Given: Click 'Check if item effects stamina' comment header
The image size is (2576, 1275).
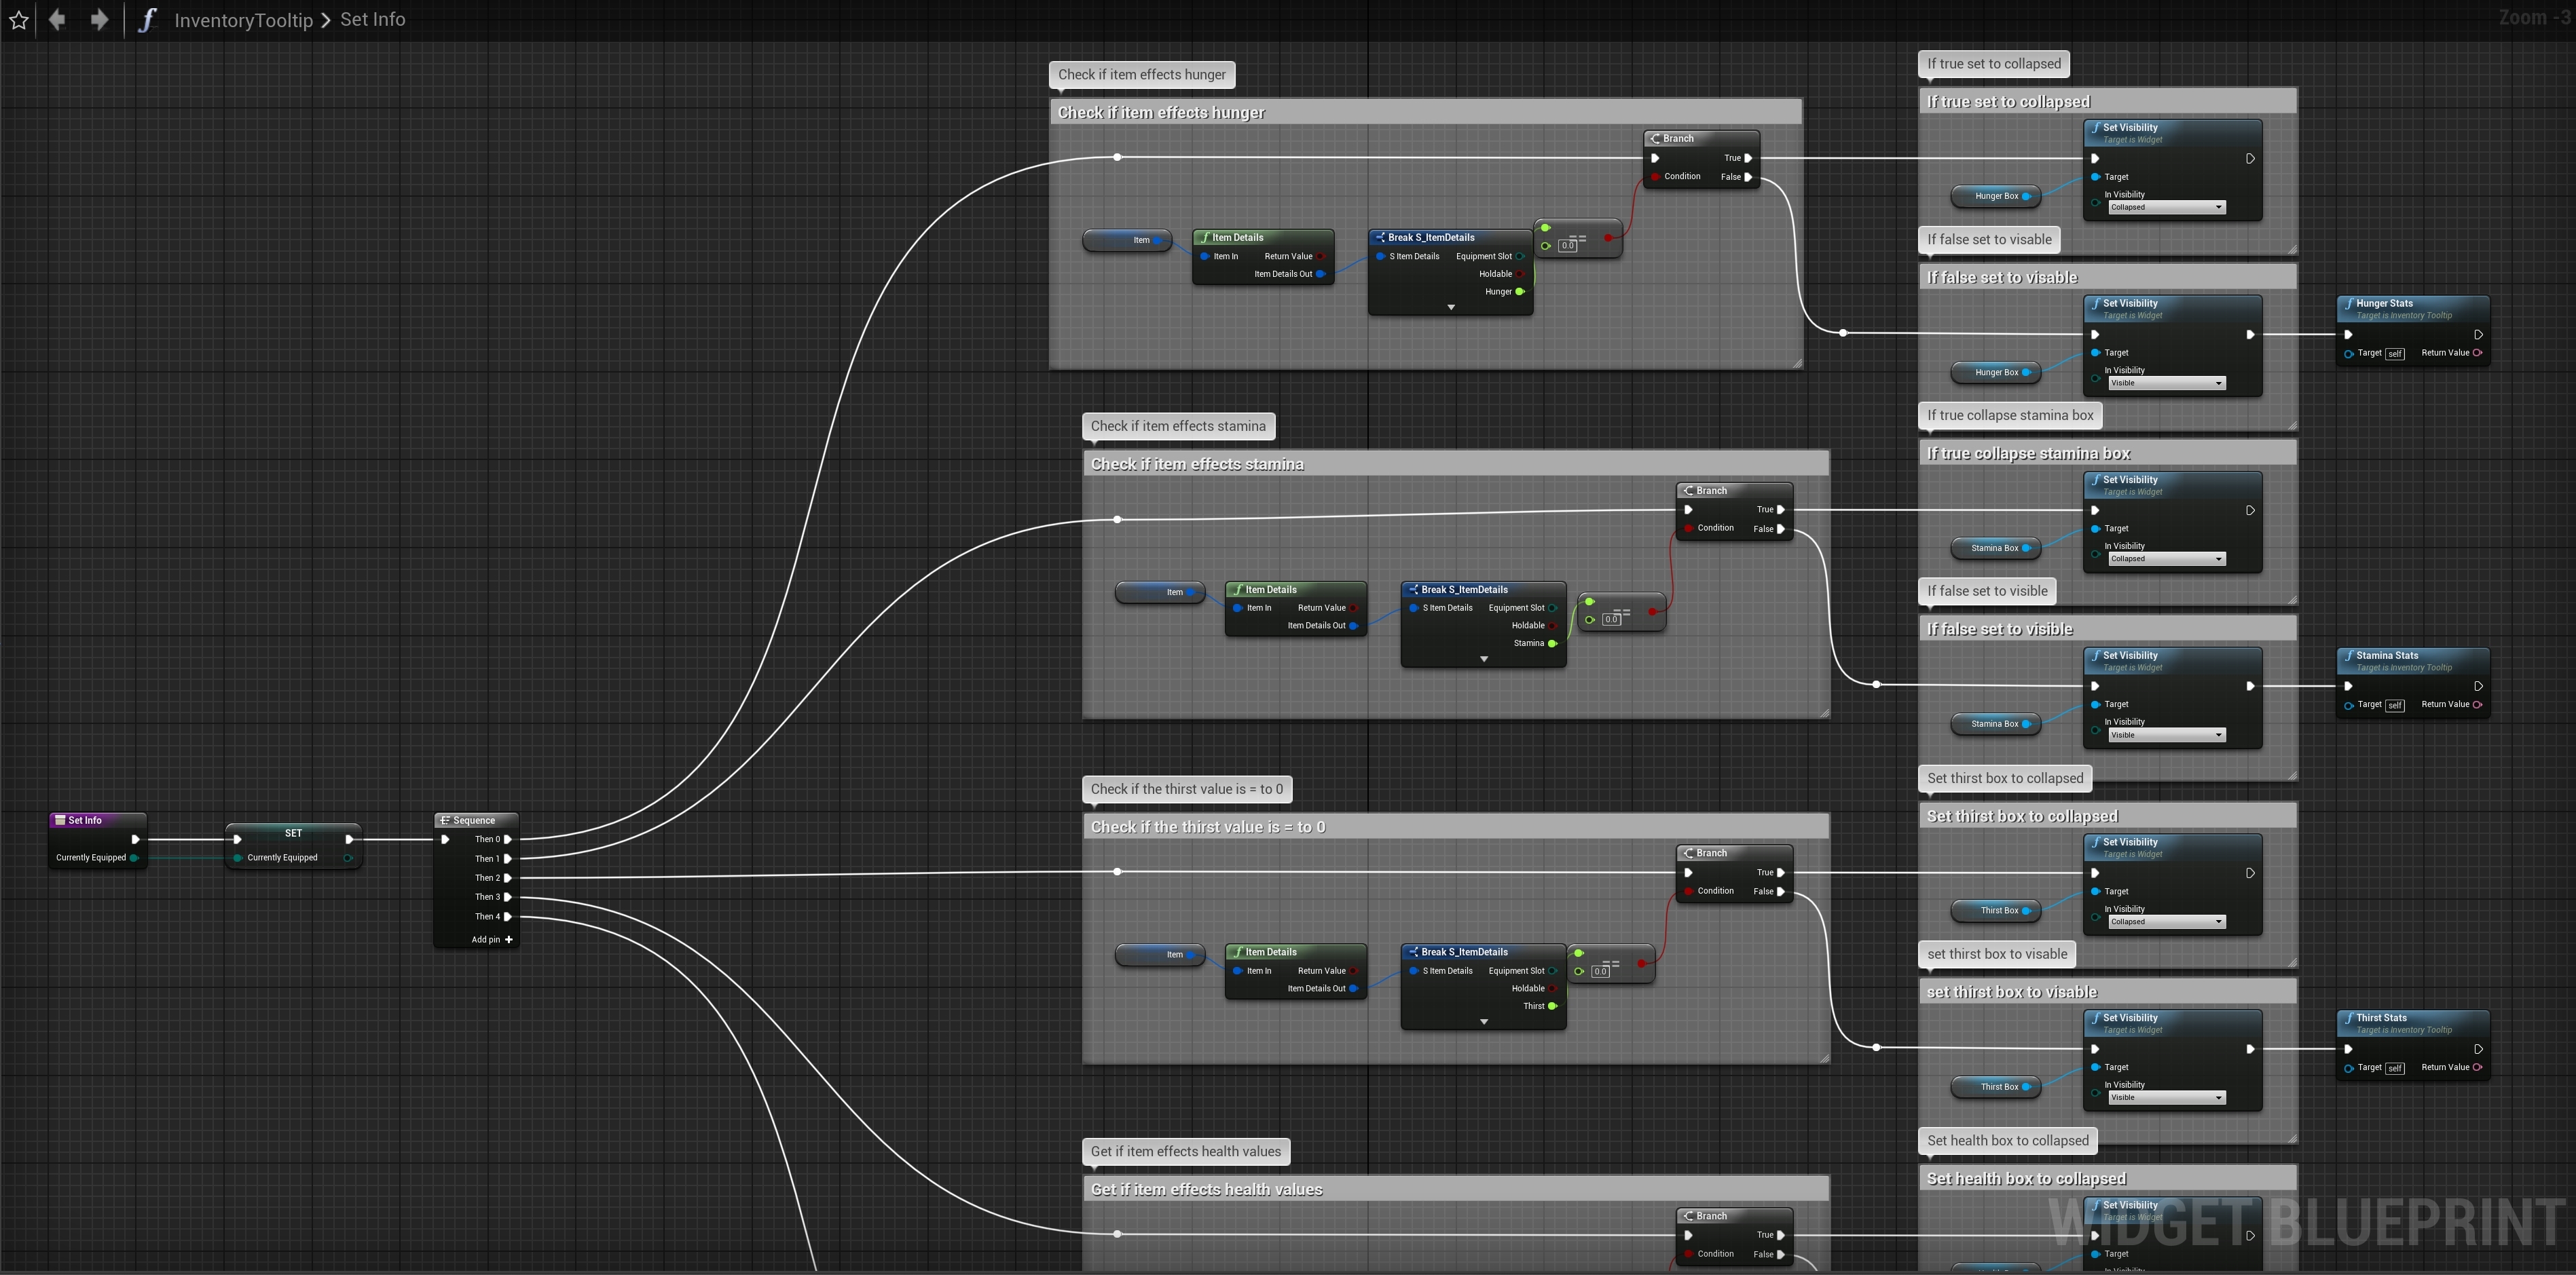Looking at the screenshot, I should pos(1197,465).
